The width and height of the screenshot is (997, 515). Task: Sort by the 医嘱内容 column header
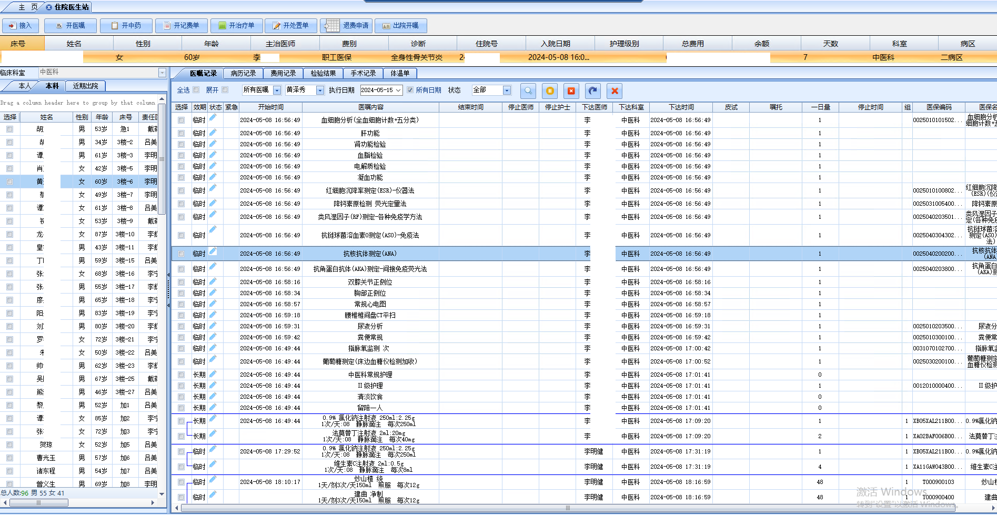coord(371,107)
